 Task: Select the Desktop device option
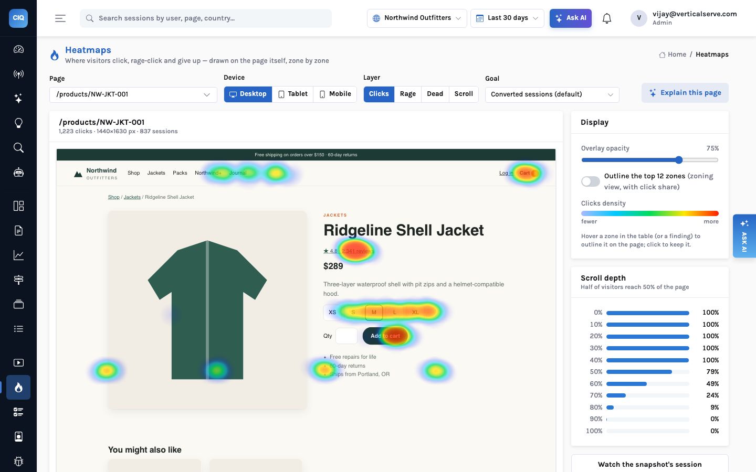248,94
